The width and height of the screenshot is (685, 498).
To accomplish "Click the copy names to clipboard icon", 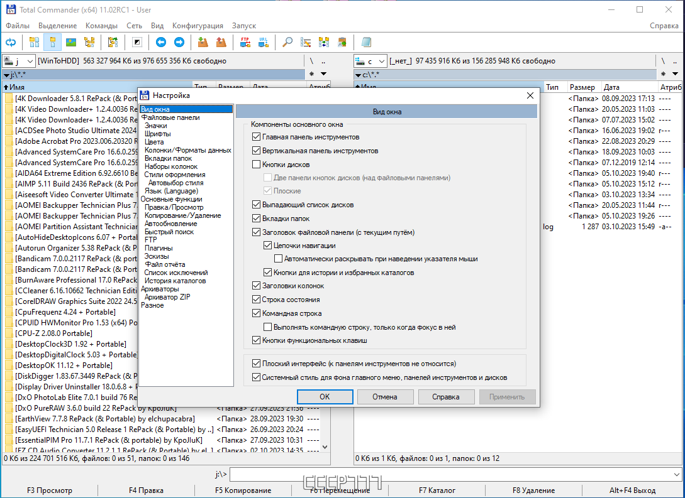I will (342, 42).
